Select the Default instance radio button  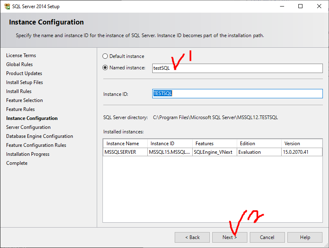(105, 56)
